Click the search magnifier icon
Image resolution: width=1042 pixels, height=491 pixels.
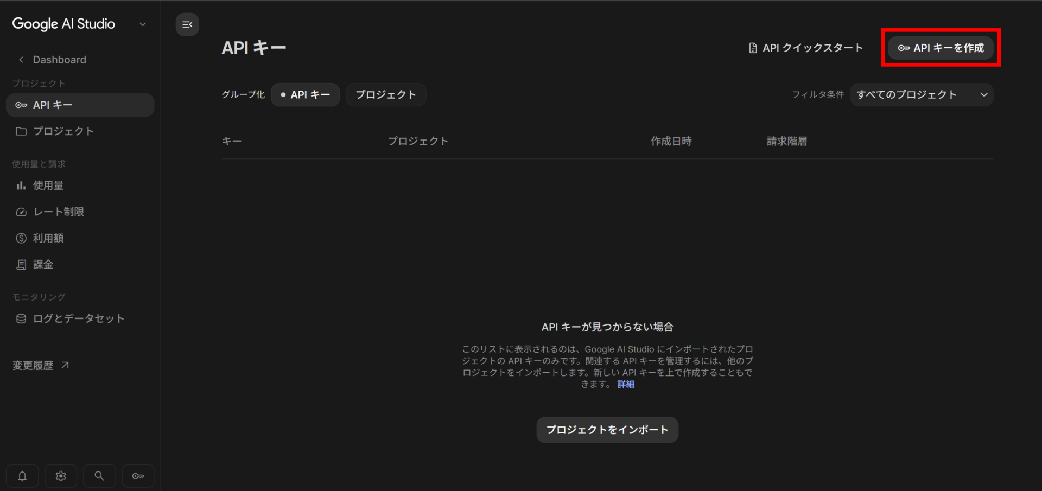click(x=99, y=476)
